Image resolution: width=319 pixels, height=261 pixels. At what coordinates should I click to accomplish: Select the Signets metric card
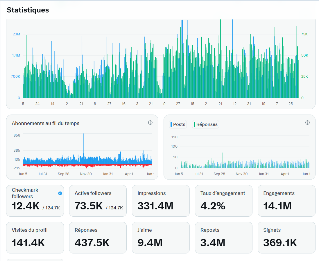tap(286, 238)
